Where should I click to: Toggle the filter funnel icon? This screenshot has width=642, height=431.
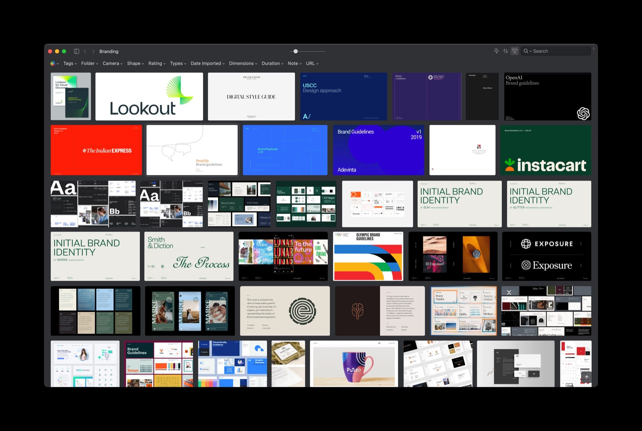coord(515,51)
